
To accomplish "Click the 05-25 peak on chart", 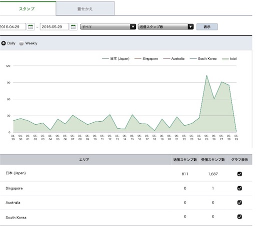I will [206, 75].
